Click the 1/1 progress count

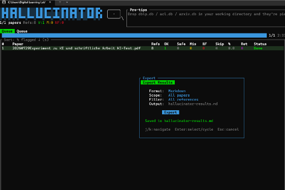[272, 36]
